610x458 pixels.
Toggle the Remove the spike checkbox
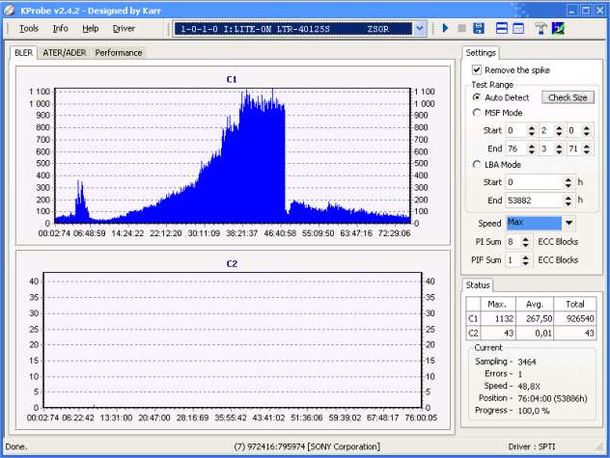(x=477, y=70)
